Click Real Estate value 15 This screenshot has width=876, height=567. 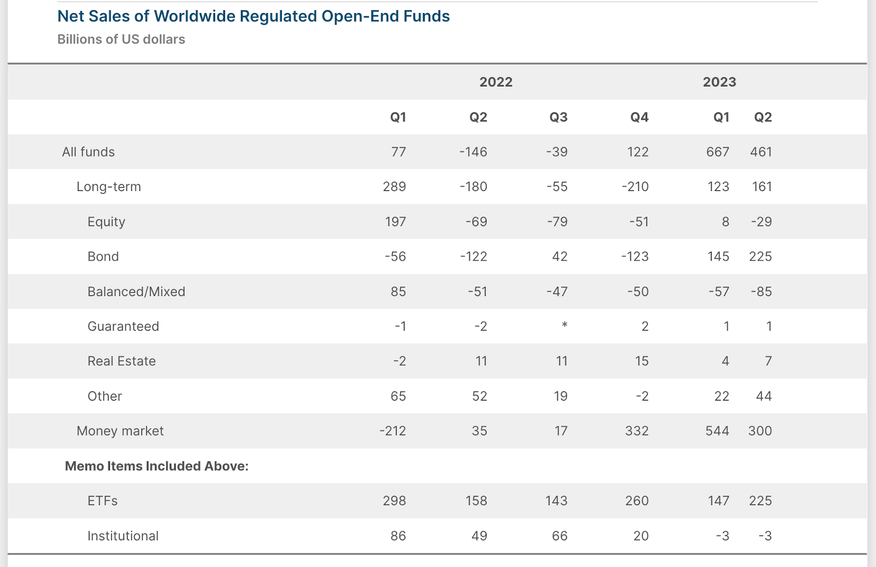[x=642, y=361]
